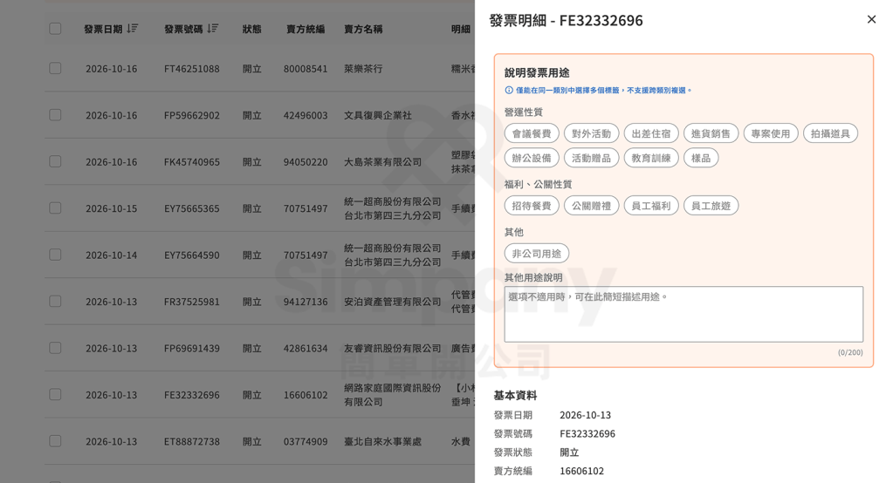The image size is (893, 483).
Task: Click seller name 萊樂茶行
Action: [363, 69]
